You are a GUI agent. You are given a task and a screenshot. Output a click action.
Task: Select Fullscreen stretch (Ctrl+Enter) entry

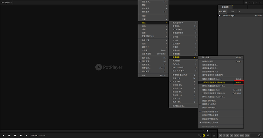click(153, 54)
